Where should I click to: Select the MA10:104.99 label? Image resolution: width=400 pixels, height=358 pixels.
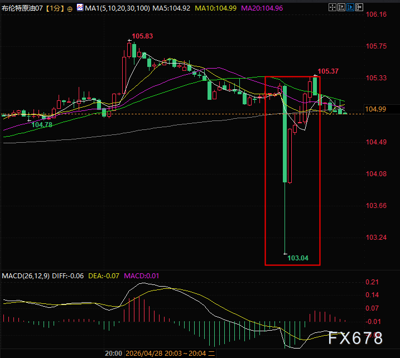[x=215, y=8]
